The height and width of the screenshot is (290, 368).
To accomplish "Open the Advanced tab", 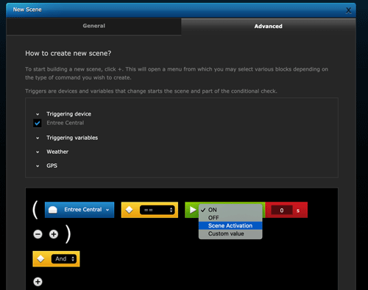I will (269, 26).
